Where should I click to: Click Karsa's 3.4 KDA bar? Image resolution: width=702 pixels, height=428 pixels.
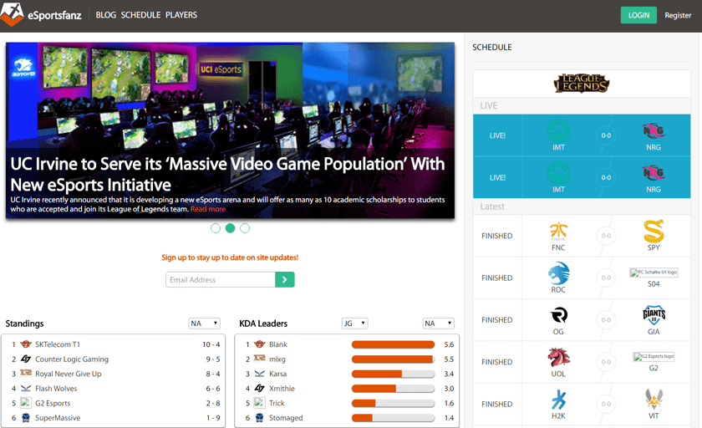point(393,374)
